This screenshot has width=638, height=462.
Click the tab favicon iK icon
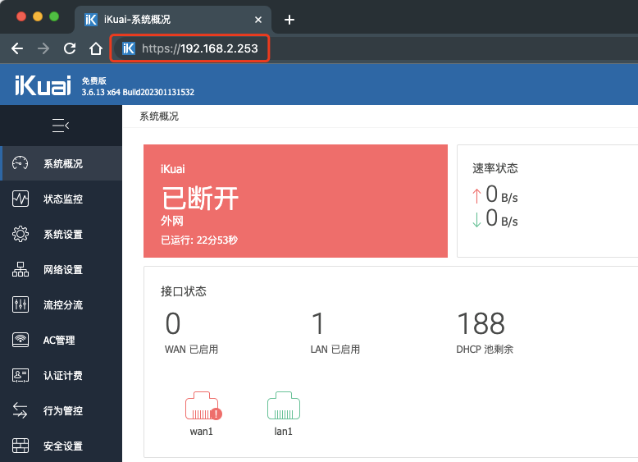pyautogui.click(x=91, y=20)
